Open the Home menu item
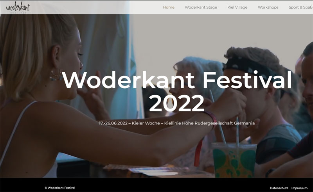Image resolution: width=313 pixels, height=192 pixels. click(169, 7)
